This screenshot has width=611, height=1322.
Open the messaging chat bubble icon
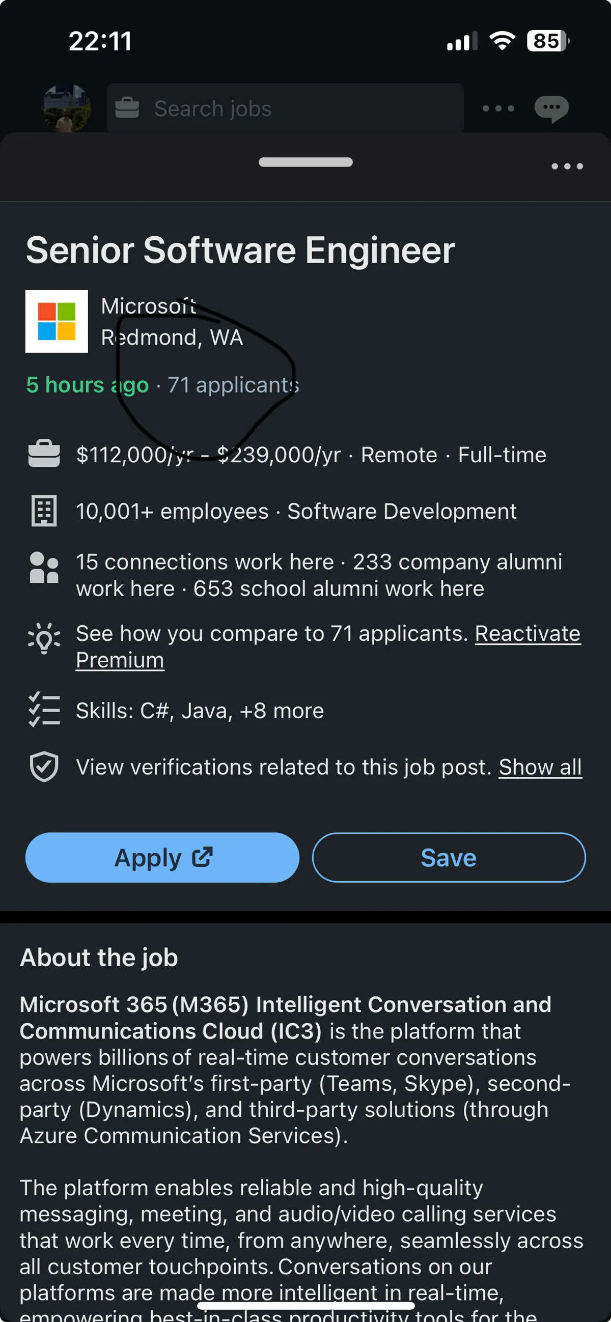551,108
